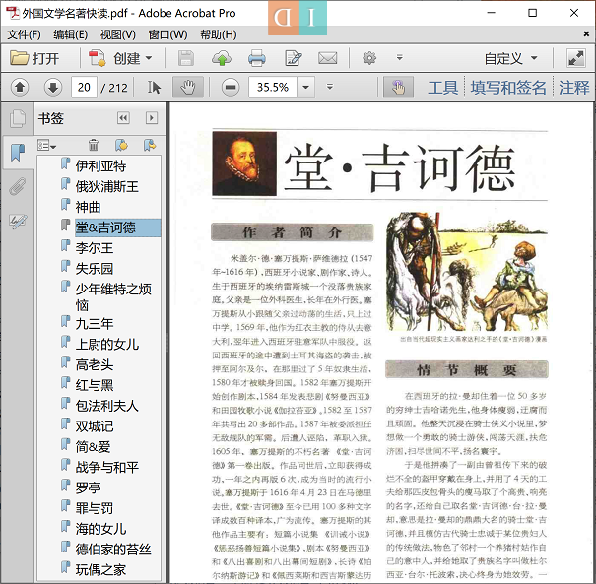Zoom out with the minus button
The image size is (596, 584).
(231, 87)
